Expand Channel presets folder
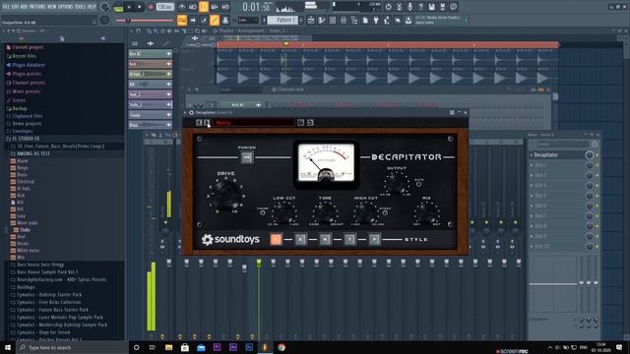The width and height of the screenshot is (630, 354). [29, 83]
